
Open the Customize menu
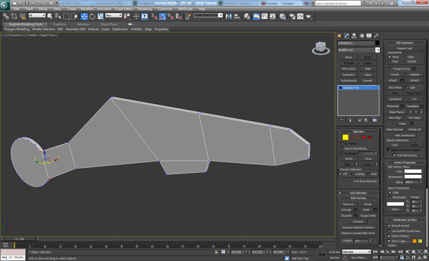(x=164, y=9)
